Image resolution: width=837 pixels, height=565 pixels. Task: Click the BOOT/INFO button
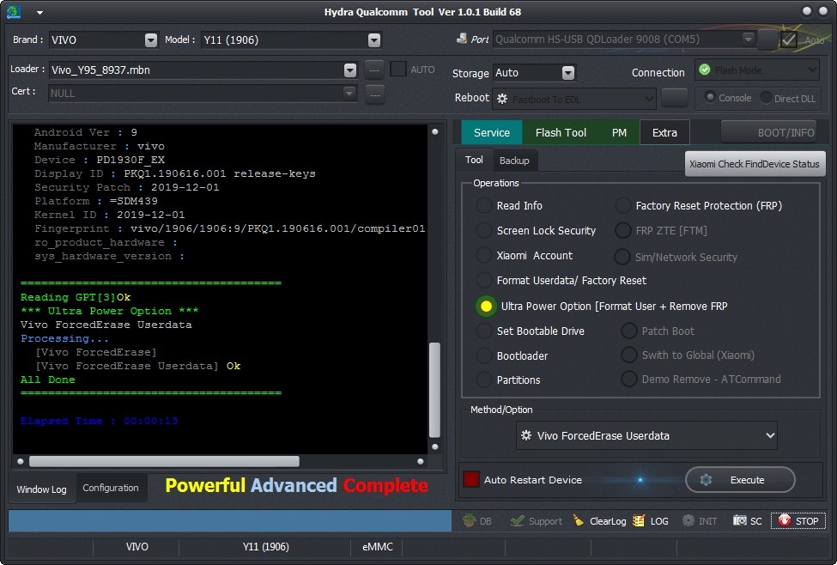768,132
